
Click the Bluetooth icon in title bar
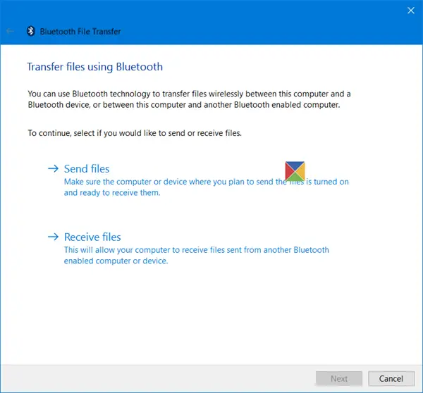pyautogui.click(x=31, y=31)
